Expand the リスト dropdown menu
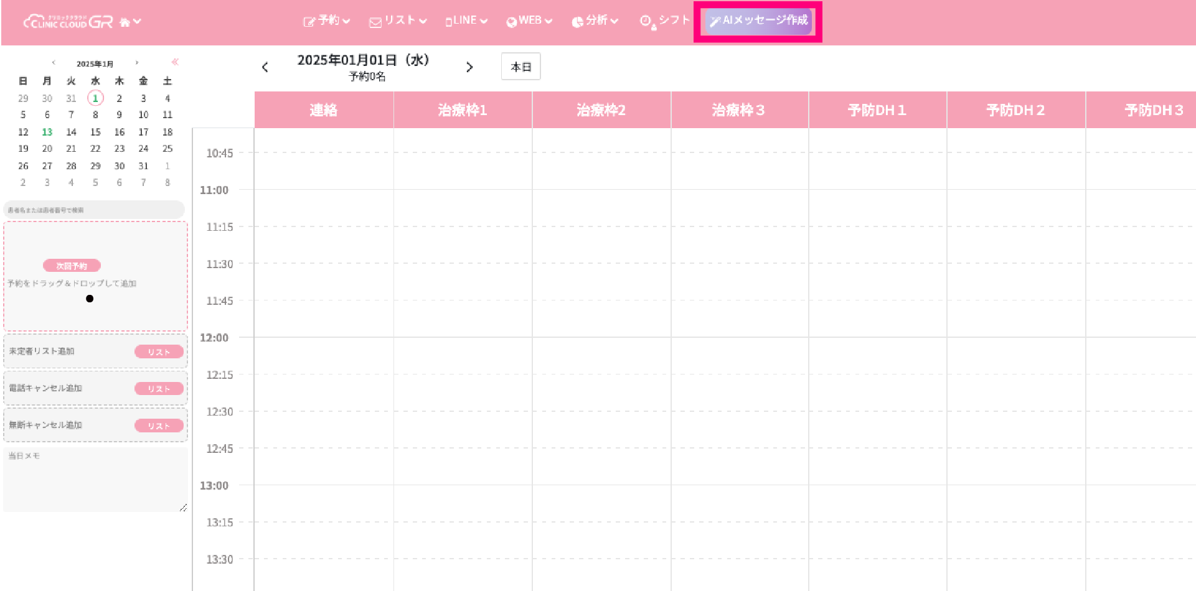 point(398,21)
